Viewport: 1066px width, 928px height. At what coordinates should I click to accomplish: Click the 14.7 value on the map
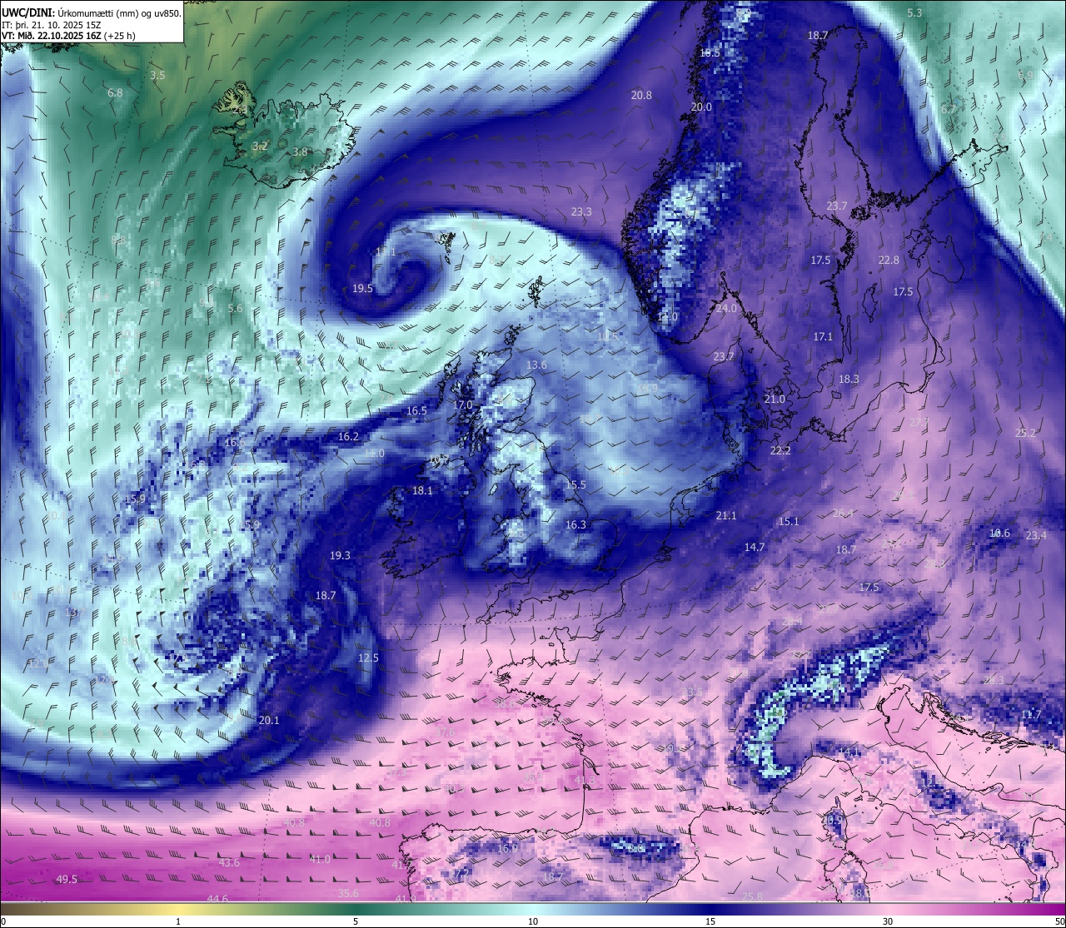pyautogui.click(x=755, y=548)
